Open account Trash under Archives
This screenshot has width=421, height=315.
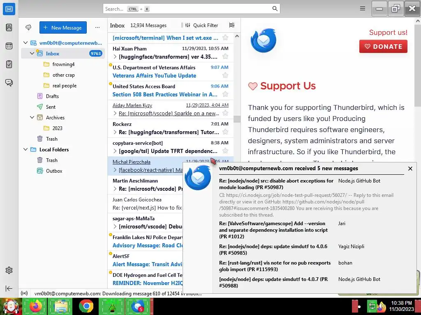(63, 139)
